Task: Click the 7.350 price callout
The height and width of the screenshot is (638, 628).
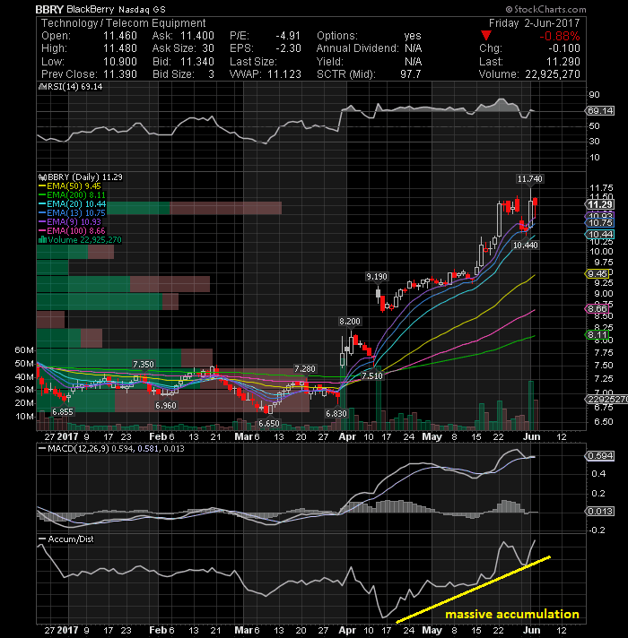Action: coord(144,364)
